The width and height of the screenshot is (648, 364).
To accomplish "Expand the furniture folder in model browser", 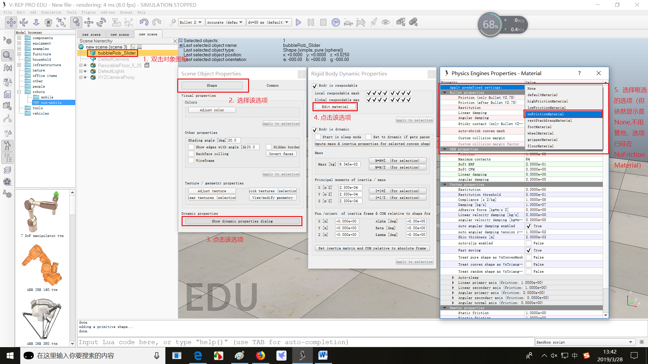I will 19,54.
